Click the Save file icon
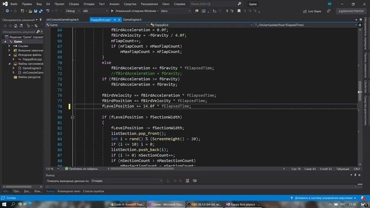Image resolution: width=370 pixels, height=208 pixels. (36, 11)
